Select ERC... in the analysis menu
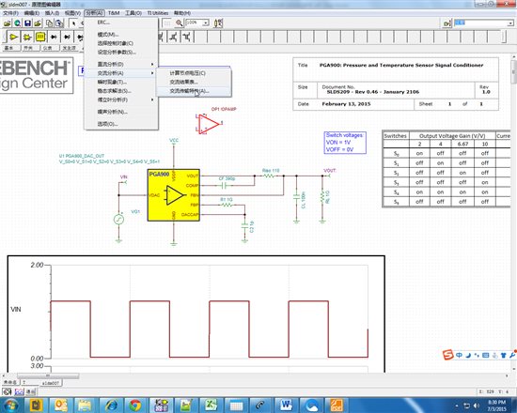 [x=121, y=23]
